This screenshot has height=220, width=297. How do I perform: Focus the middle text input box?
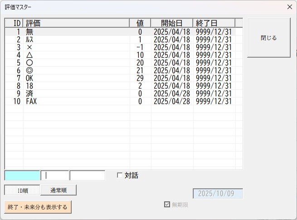coord(55,176)
